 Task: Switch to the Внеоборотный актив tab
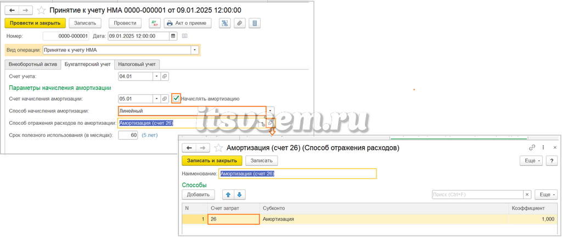(x=32, y=65)
